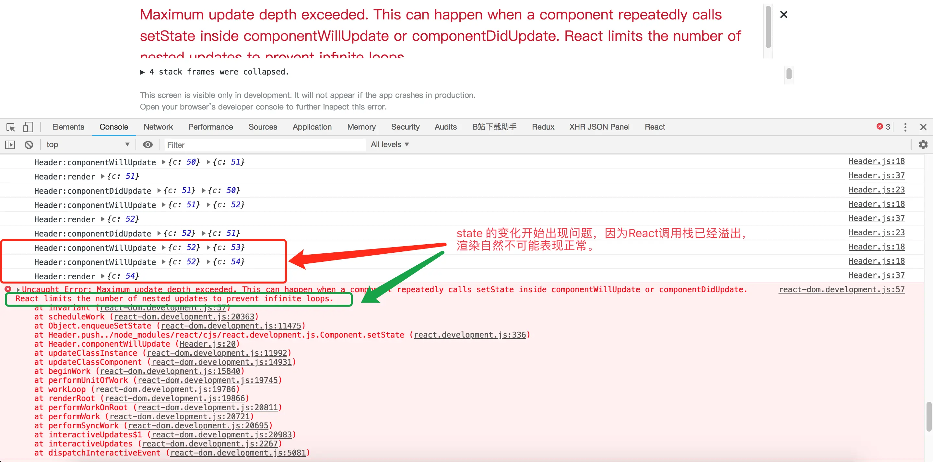Open the DevTools three-dot menu

click(905, 127)
